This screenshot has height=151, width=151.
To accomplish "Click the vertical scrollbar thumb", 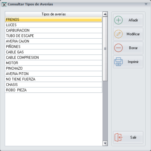I will (105, 49).
